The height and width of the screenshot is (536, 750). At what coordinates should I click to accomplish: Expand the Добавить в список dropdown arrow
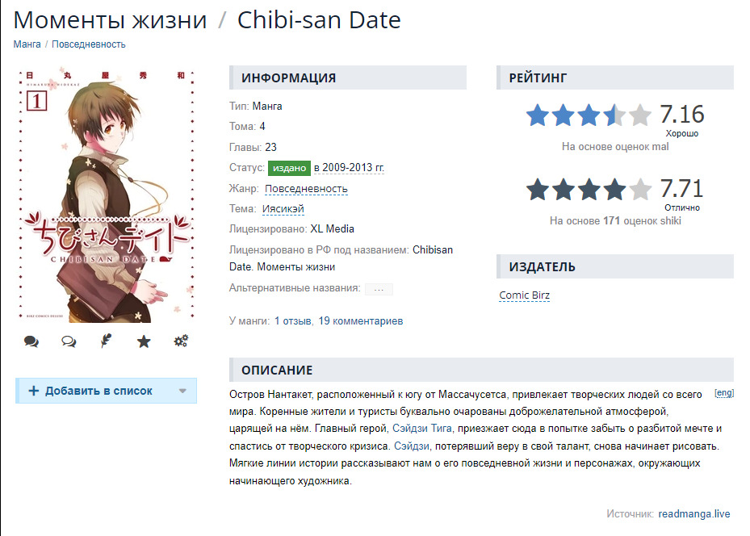pyautogui.click(x=182, y=391)
